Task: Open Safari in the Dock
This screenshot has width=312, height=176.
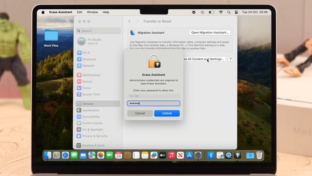Action: (65, 155)
